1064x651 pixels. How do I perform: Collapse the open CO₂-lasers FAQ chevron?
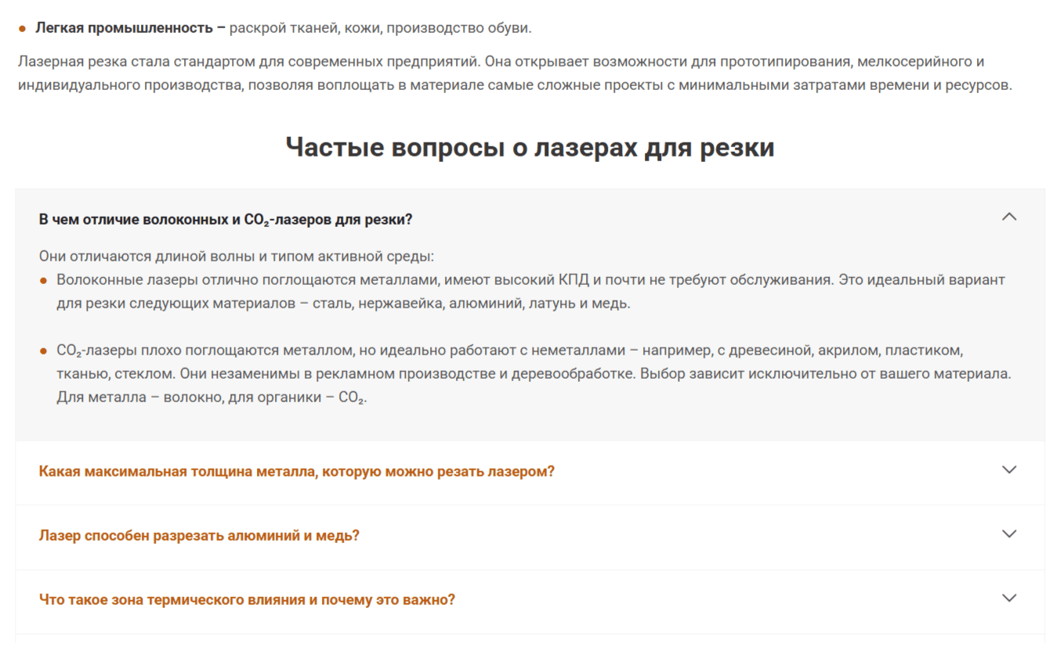click(1009, 217)
